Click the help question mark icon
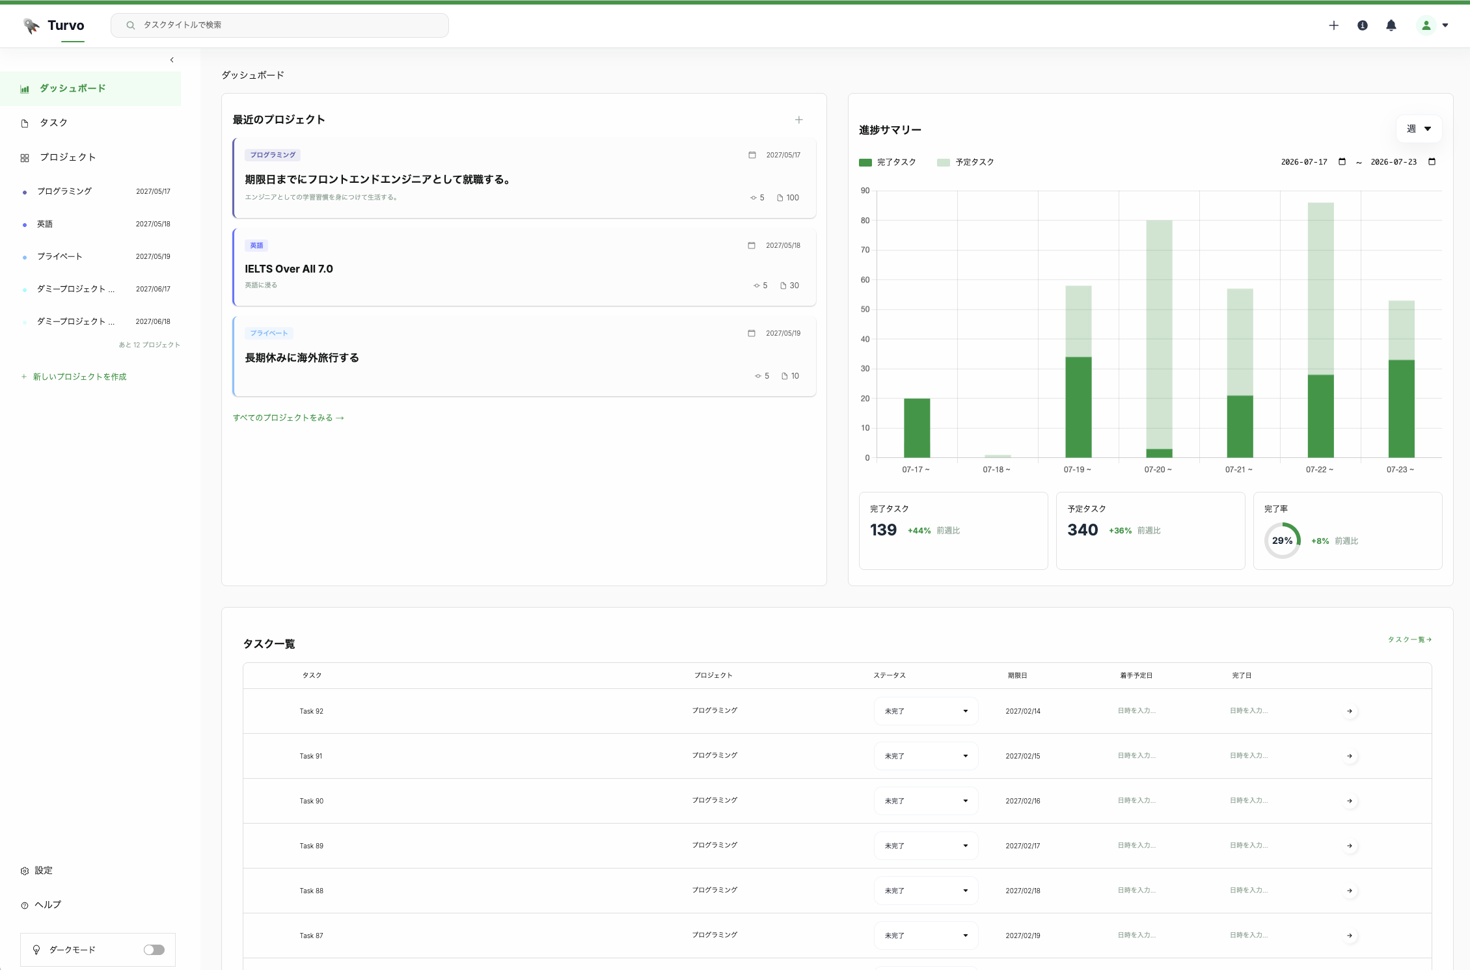Screen dimensions: 1470x970 coord(25,905)
